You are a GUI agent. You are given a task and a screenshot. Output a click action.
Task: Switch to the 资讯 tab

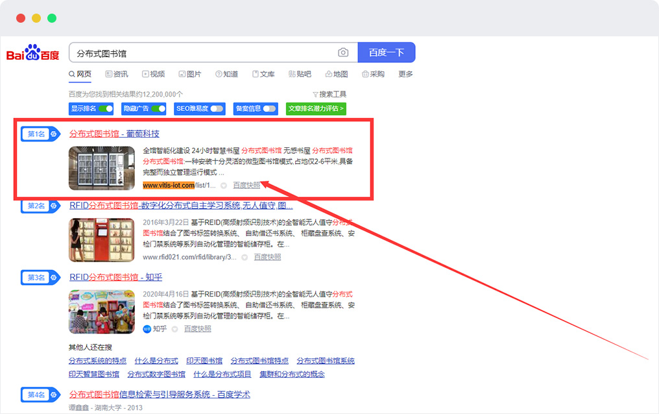pos(117,74)
